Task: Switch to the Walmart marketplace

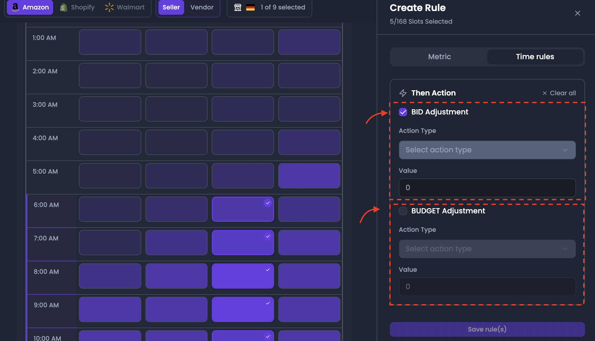Action: pos(125,7)
